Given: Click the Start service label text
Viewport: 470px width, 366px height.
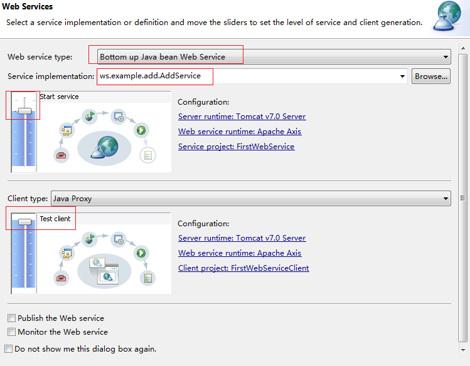Looking at the screenshot, I should point(59,97).
